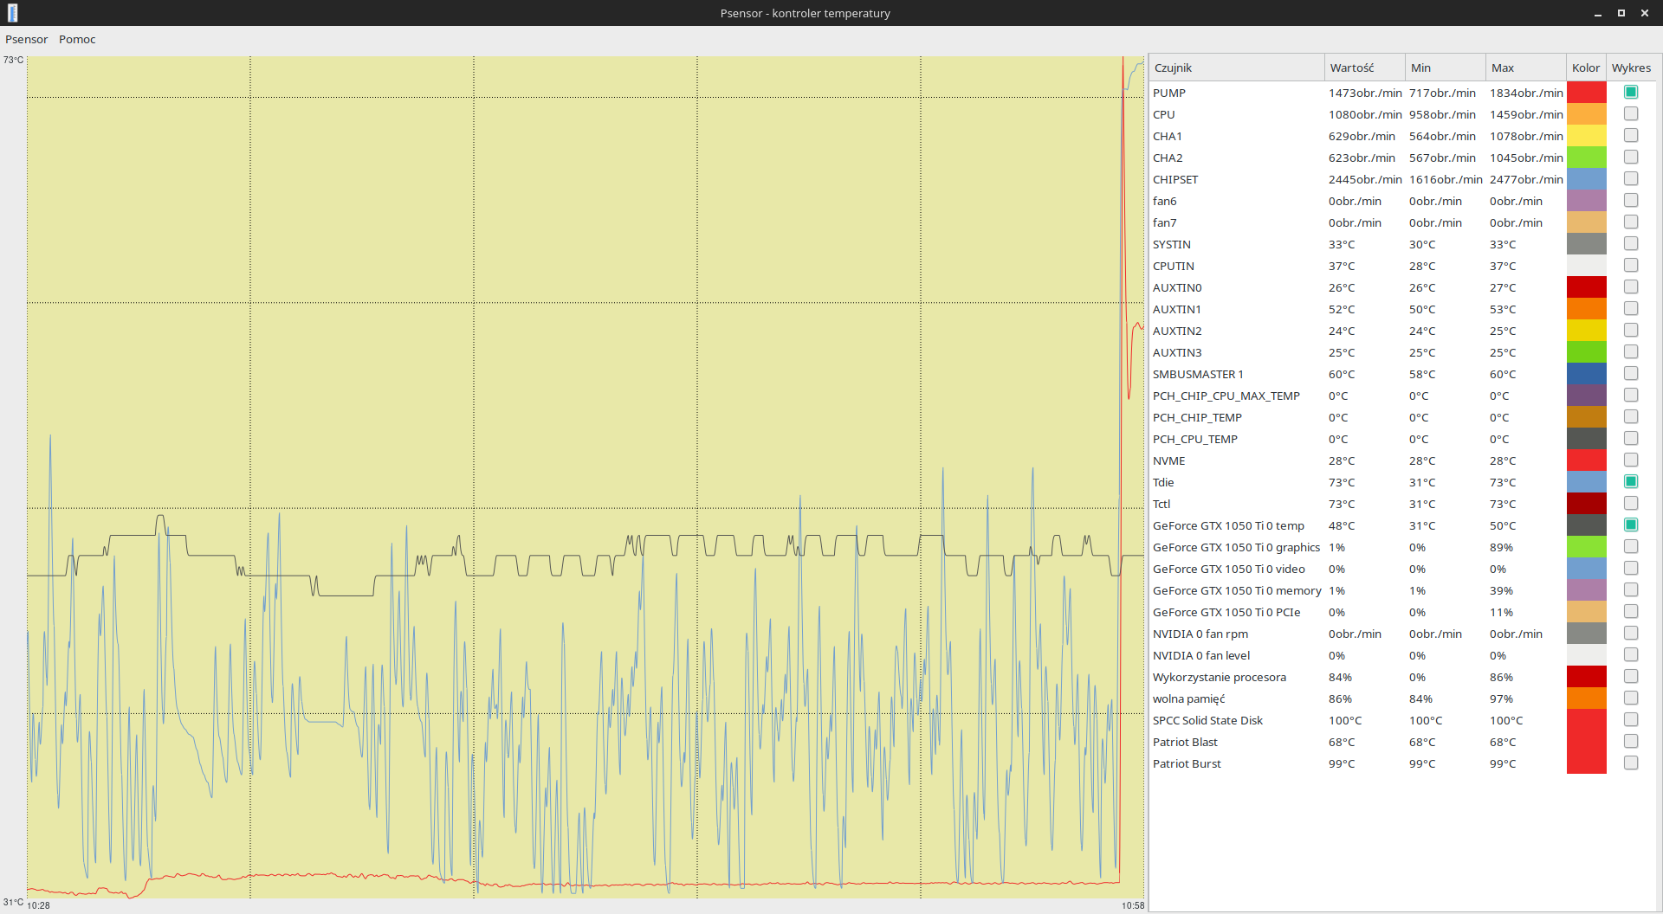Select the fan6 sensor row
This screenshot has height=914, width=1663.
pos(1403,201)
